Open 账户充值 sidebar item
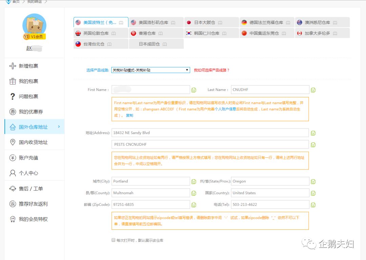Screen dimensions: 366x260 28,158
